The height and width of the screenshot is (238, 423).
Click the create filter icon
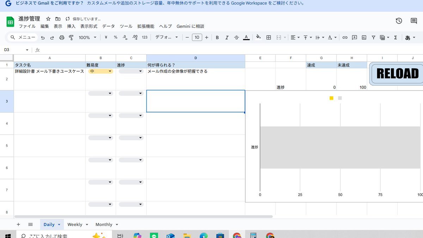coord(373,37)
